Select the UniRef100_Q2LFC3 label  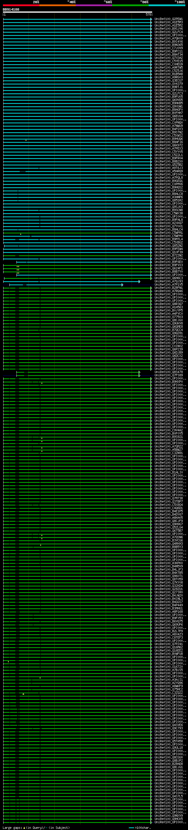[x=168, y=93]
